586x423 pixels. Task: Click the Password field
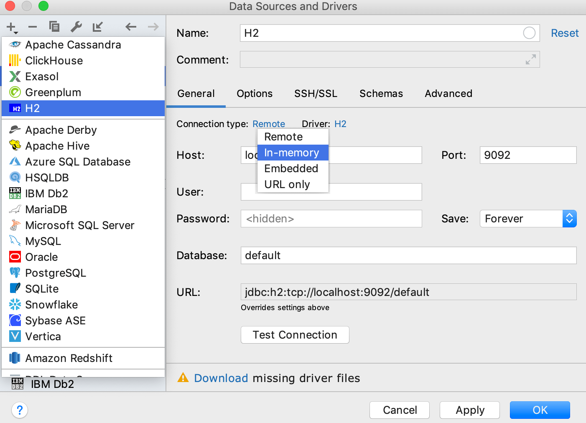(x=331, y=219)
